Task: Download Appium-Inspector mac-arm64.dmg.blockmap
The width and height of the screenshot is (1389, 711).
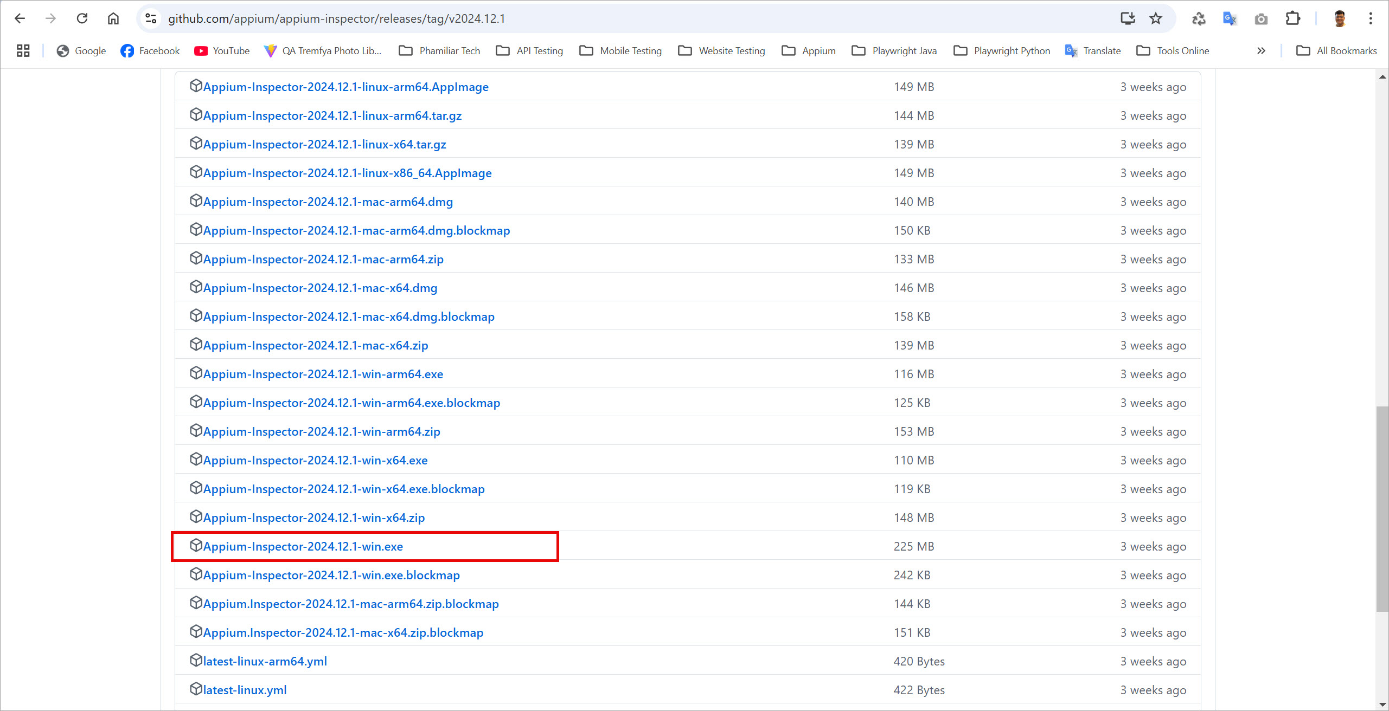Action: tap(356, 230)
